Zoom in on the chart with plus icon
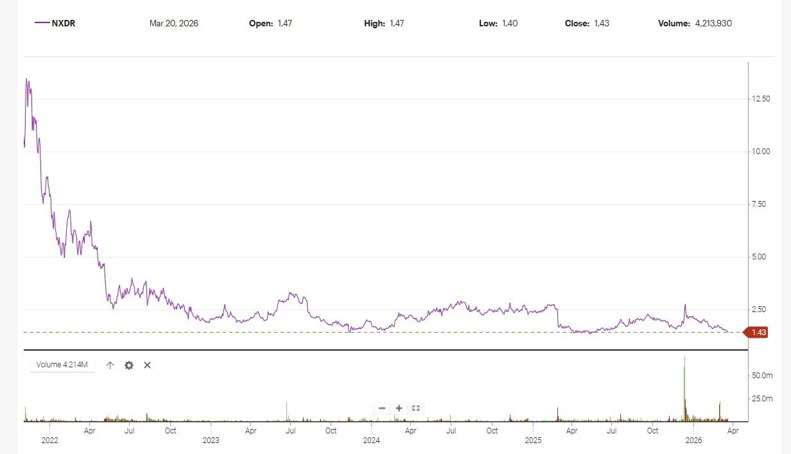The image size is (791, 454). tap(399, 408)
